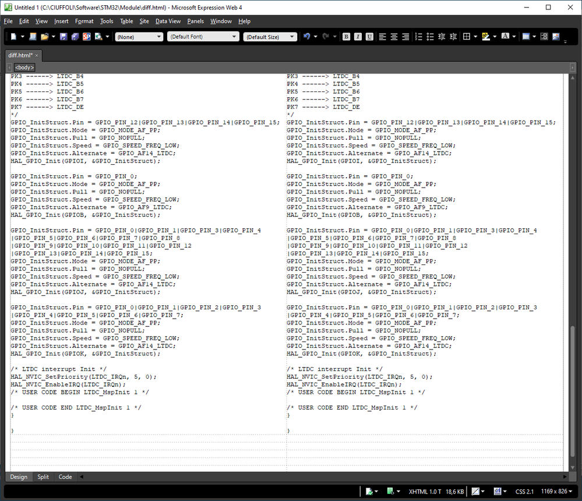The image size is (582, 501).
Task: Click the HTML incompatibility status bar icon
Action: (390, 491)
